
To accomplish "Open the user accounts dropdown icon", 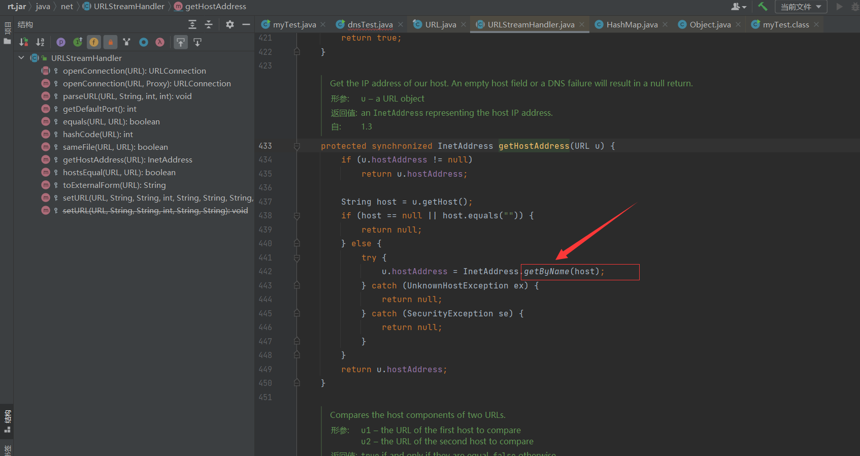I will [x=739, y=7].
